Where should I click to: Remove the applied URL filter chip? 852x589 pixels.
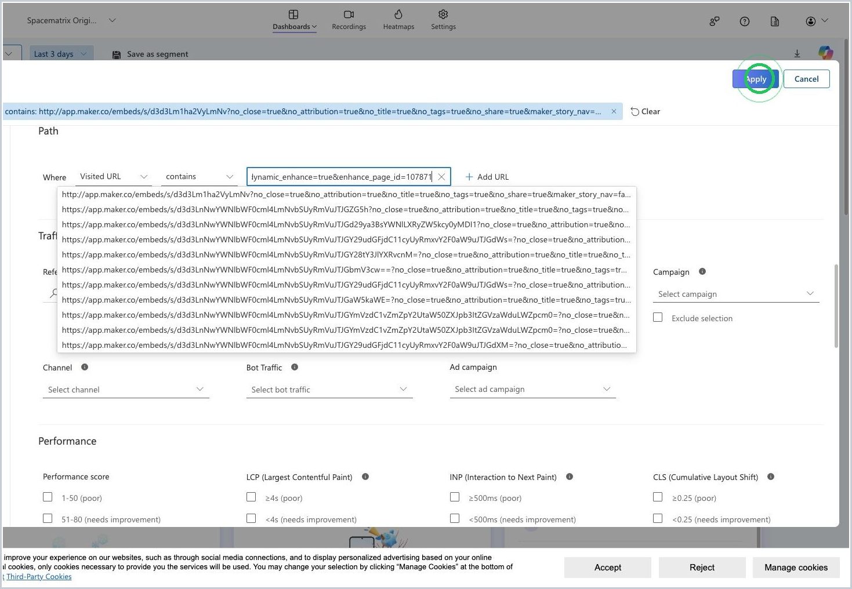614,111
